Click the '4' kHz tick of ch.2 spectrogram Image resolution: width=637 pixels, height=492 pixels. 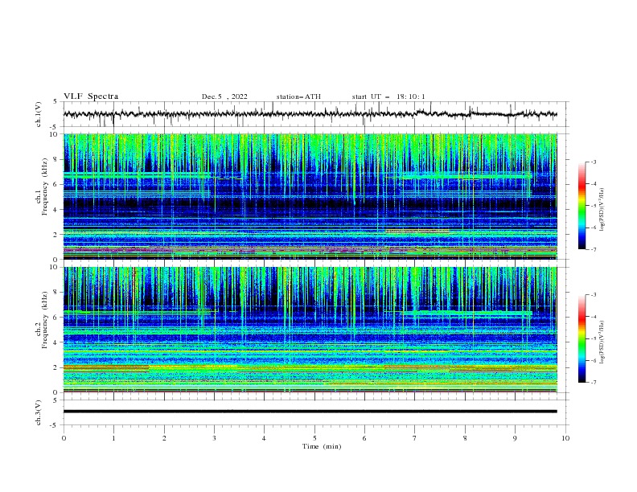(55, 342)
